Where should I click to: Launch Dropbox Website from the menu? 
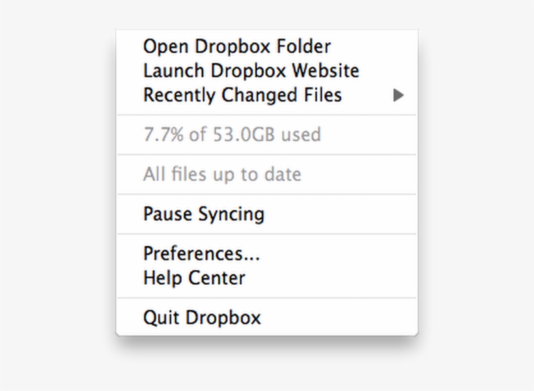[251, 70]
